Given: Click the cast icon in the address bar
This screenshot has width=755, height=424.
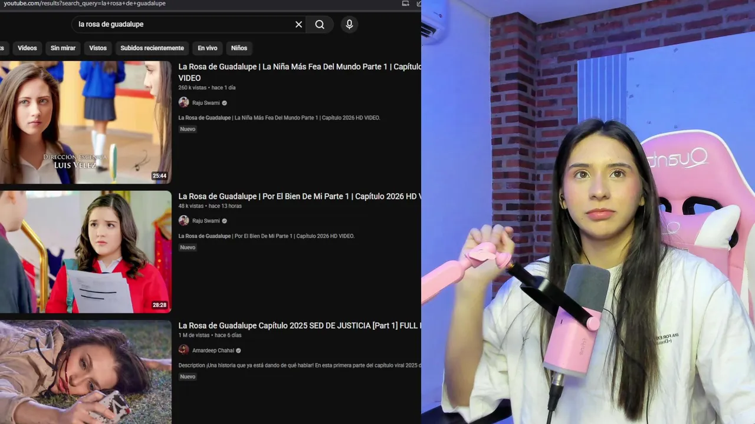Looking at the screenshot, I should click(405, 3).
